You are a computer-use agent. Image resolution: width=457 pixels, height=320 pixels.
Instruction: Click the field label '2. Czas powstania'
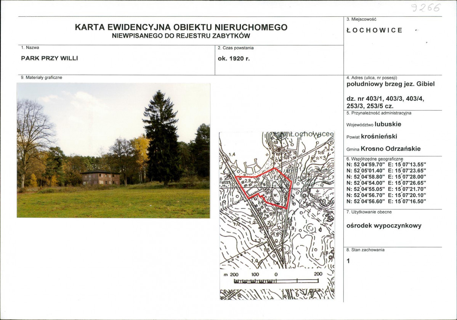click(236, 48)
